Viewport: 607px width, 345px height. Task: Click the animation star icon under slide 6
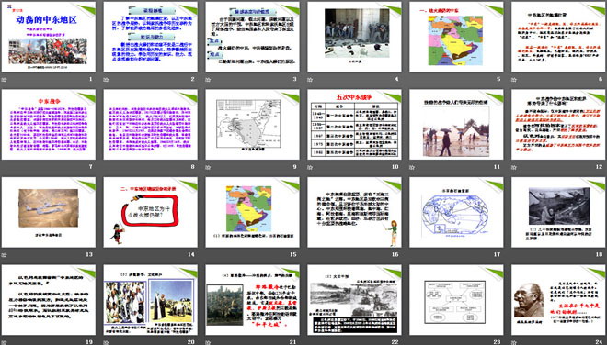(x=514, y=80)
